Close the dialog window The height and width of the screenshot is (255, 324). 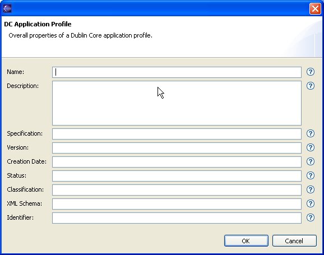[x=315, y=8]
